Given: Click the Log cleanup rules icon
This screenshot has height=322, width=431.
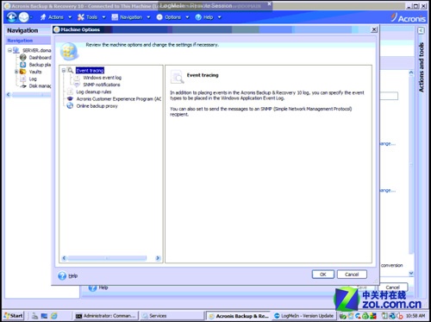Looking at the screenshot, I should tap(70, 92).
